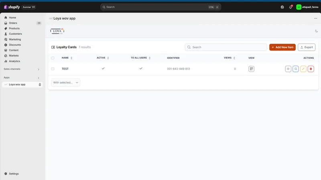Click the Loya wov app page title
This screenshot has width=321, height=180.
(65, 18)
